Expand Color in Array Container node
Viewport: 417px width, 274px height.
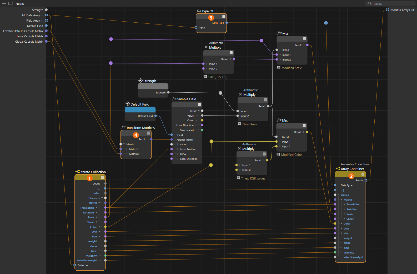coord(341,223)
